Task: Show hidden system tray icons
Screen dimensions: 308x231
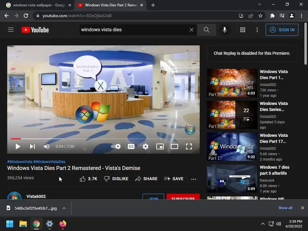Action: (x=263, y=224)
